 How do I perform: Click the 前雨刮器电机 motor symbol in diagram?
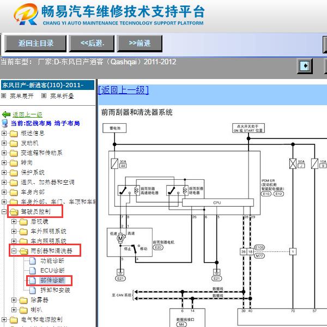(x=121, y=238)
